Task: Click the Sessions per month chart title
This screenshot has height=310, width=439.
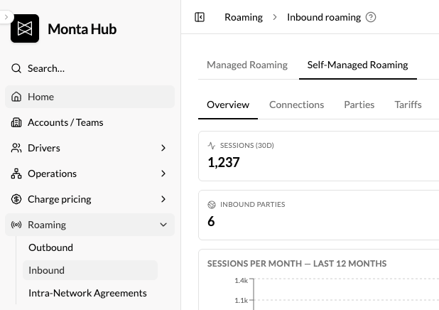Action: click(297, 264)
